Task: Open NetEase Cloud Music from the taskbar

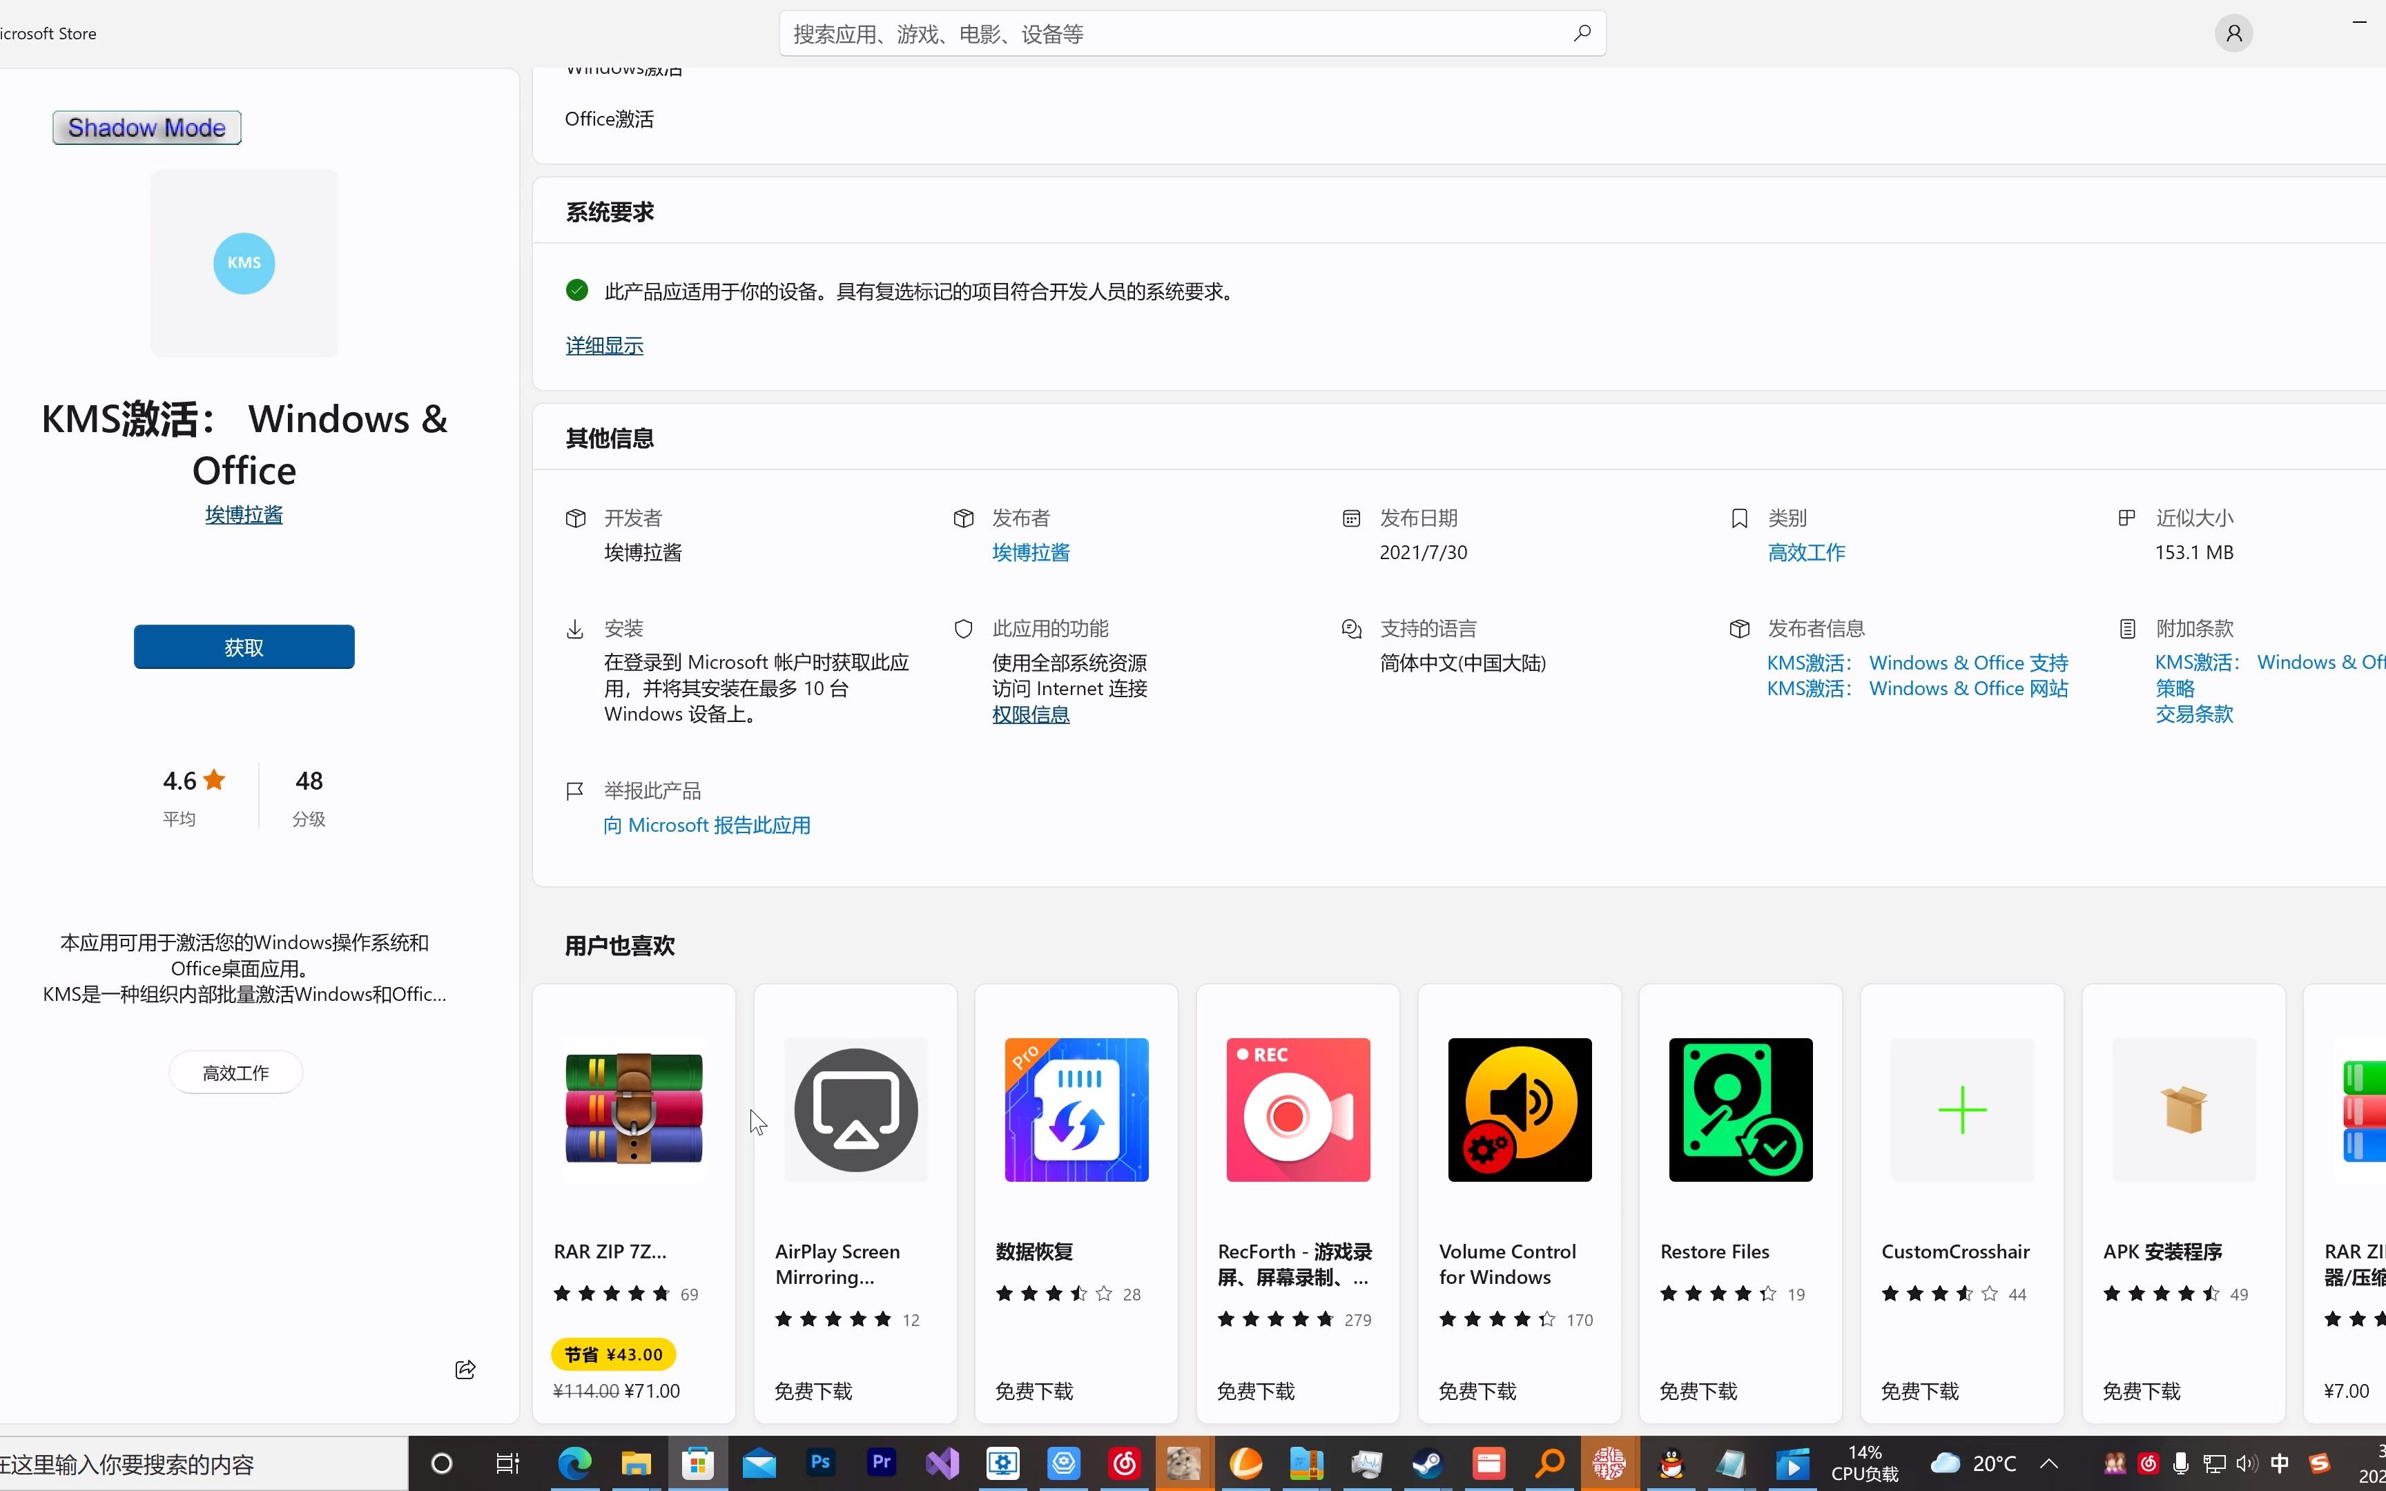Action: [1126, 1463]
